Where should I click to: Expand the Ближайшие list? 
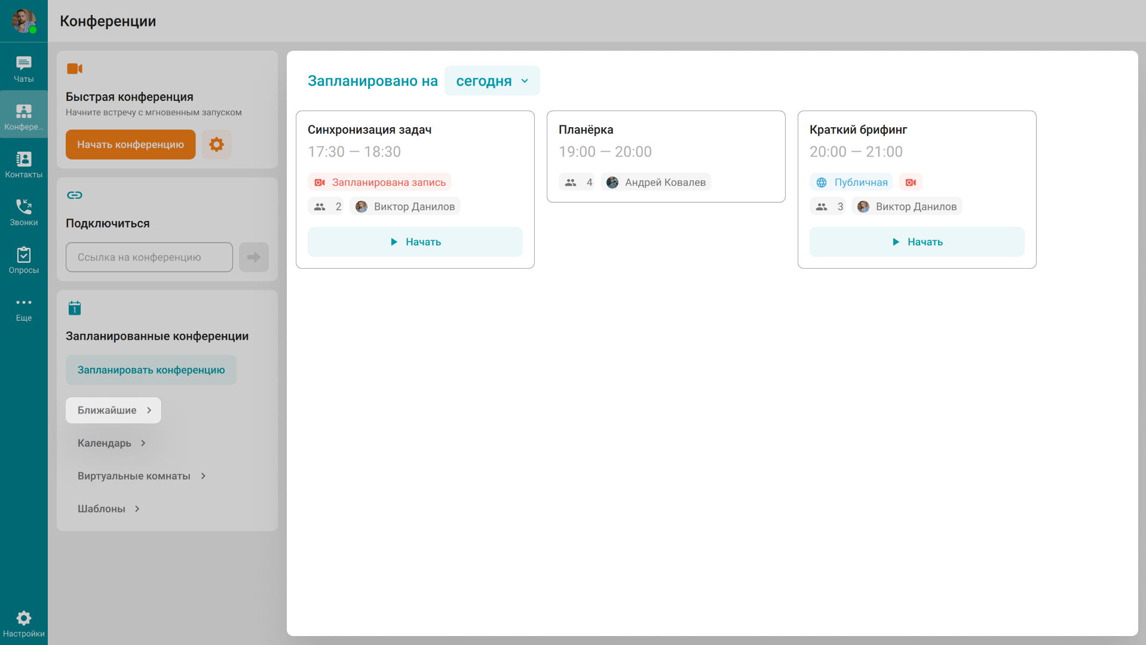click(x=114, y=410)
